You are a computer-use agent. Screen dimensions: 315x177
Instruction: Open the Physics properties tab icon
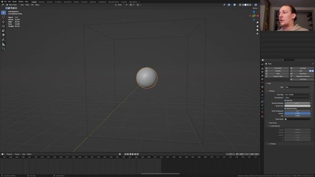click(x=262, y=102)
